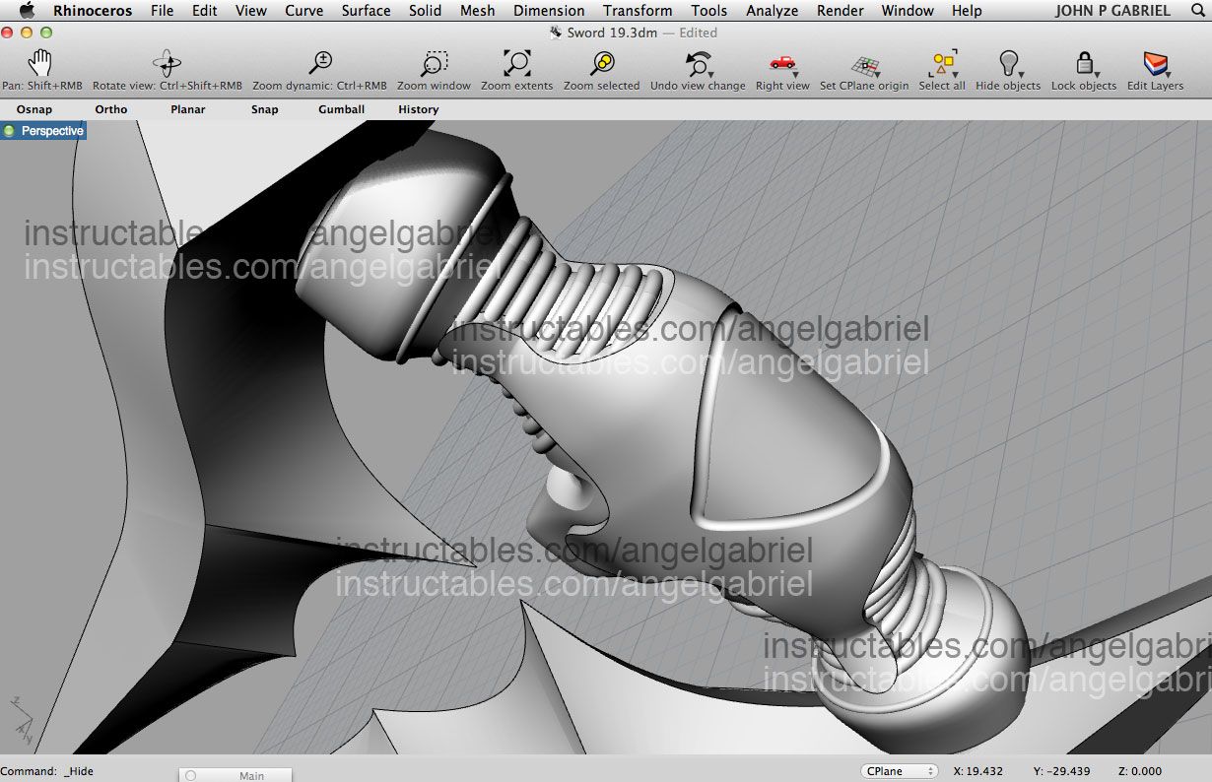
Task: Open the Apple menu
Action: coord(27,11)
